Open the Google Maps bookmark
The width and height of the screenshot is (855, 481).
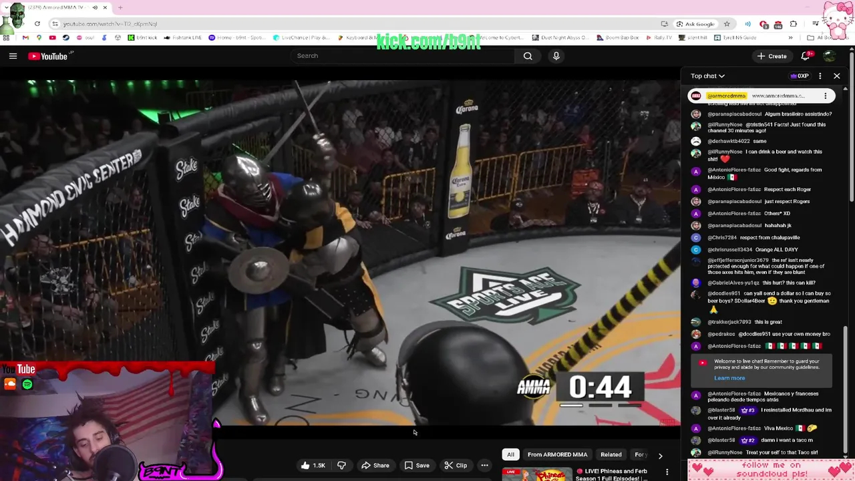[x=39, y=37]
